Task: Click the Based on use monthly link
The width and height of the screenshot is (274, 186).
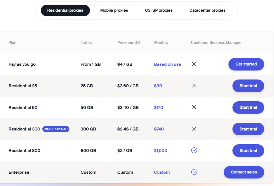Action: pos(168,64)
